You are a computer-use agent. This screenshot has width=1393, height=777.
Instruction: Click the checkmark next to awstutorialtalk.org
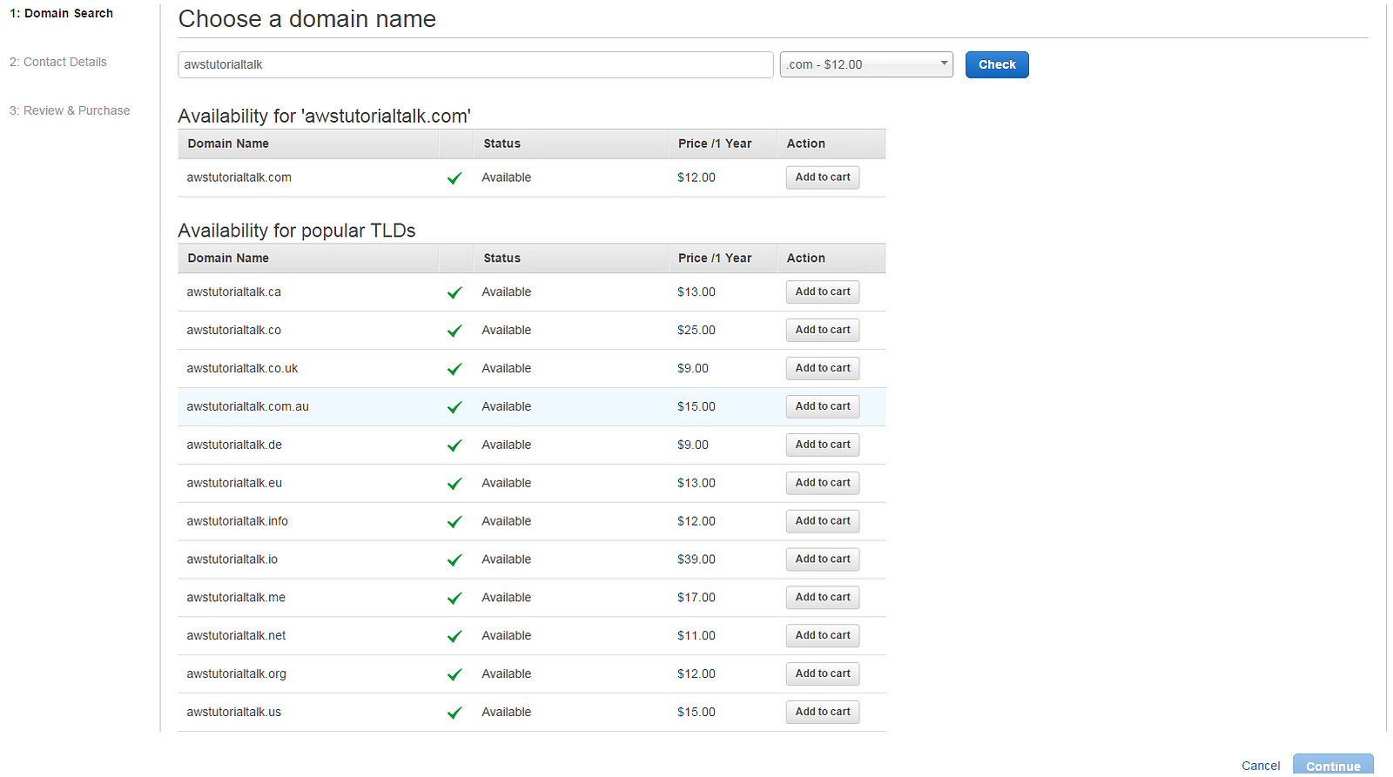click(x=454, y=674)
